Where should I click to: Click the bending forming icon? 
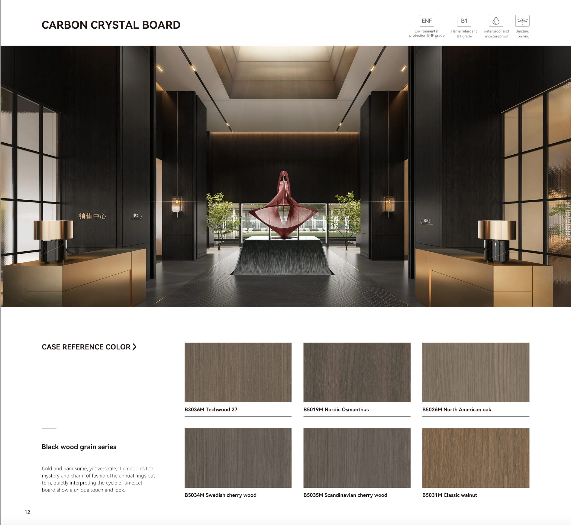[522, 21]
